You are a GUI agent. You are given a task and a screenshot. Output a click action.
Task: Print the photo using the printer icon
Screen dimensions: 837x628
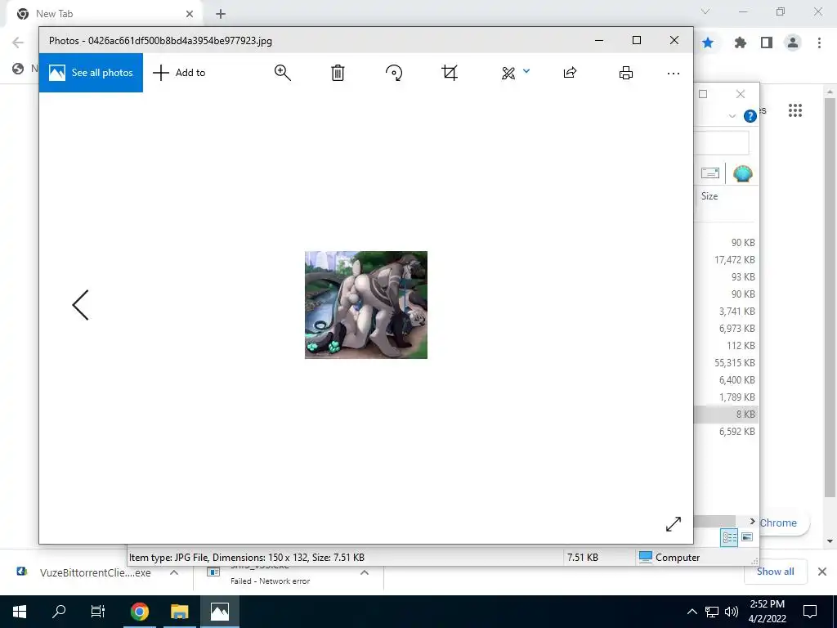pos(626,73)
